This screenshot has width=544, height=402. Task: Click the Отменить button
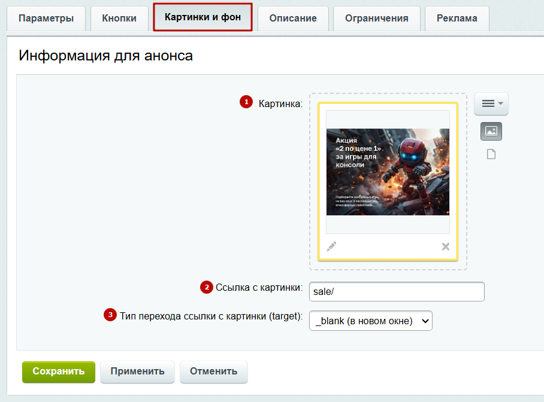(x=214, y=371)
